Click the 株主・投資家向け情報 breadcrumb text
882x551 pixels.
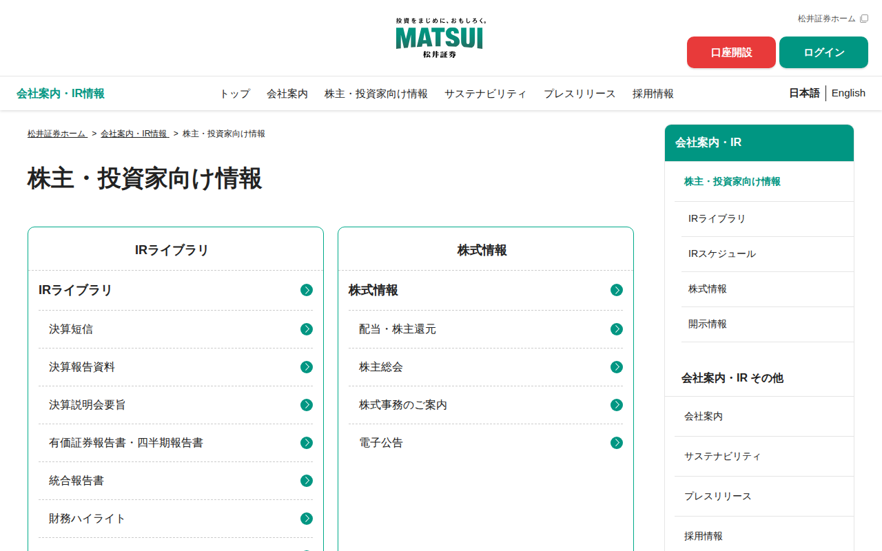click(224, 134)
